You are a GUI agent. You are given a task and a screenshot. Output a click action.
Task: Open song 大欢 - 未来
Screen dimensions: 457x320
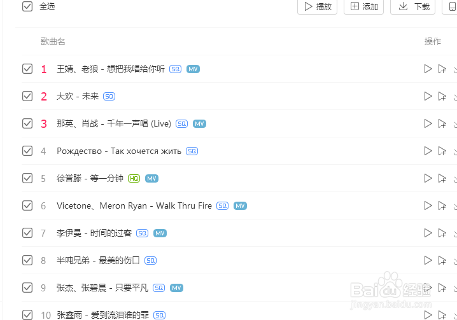[x=78, y=96]
